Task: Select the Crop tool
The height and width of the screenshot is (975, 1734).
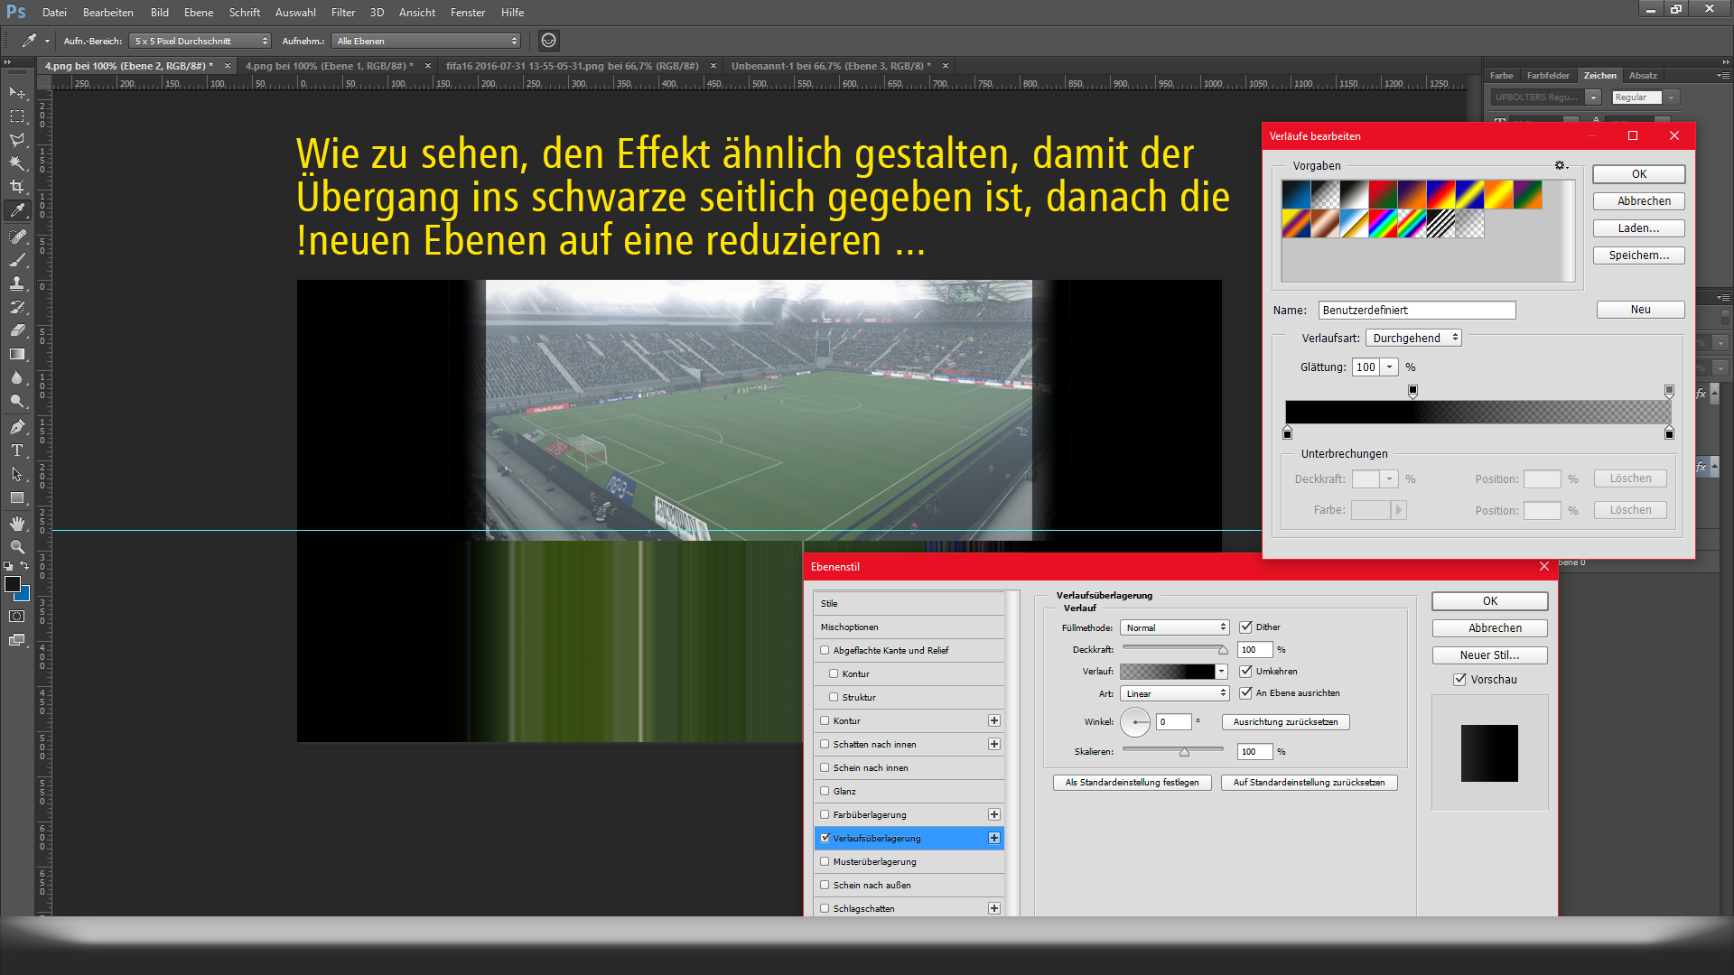Action: (17, 187)
